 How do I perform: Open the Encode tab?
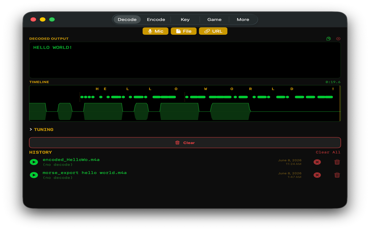point(156,20)
